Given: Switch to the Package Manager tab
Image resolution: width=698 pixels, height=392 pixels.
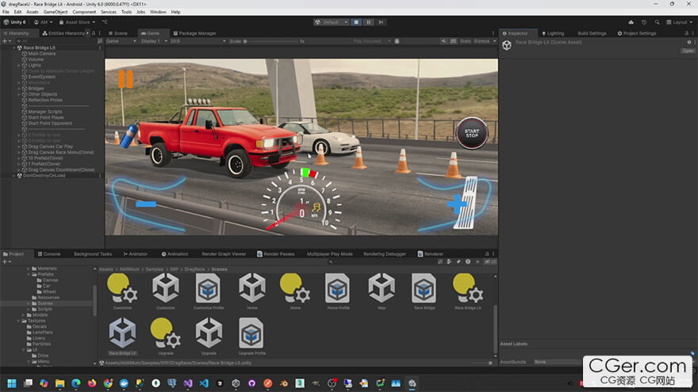Looking at the screenshot, I should pyautogui.click(x=194, y=33).
